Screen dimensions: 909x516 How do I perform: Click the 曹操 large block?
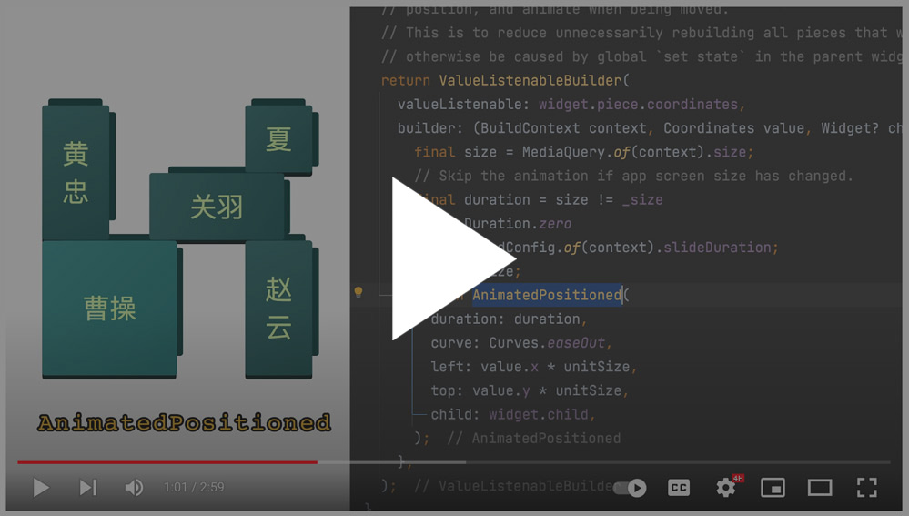pyautogui.click(x=109, y=309)
